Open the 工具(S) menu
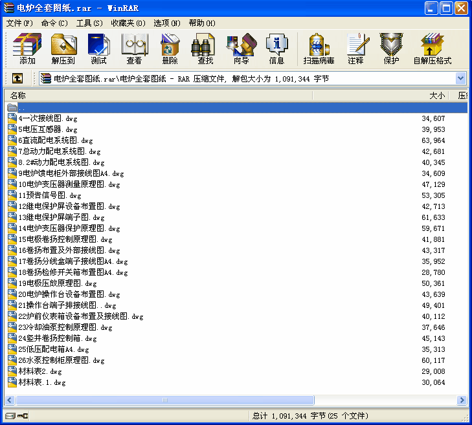This screenshot has height=425, width=472. point(89,23)
